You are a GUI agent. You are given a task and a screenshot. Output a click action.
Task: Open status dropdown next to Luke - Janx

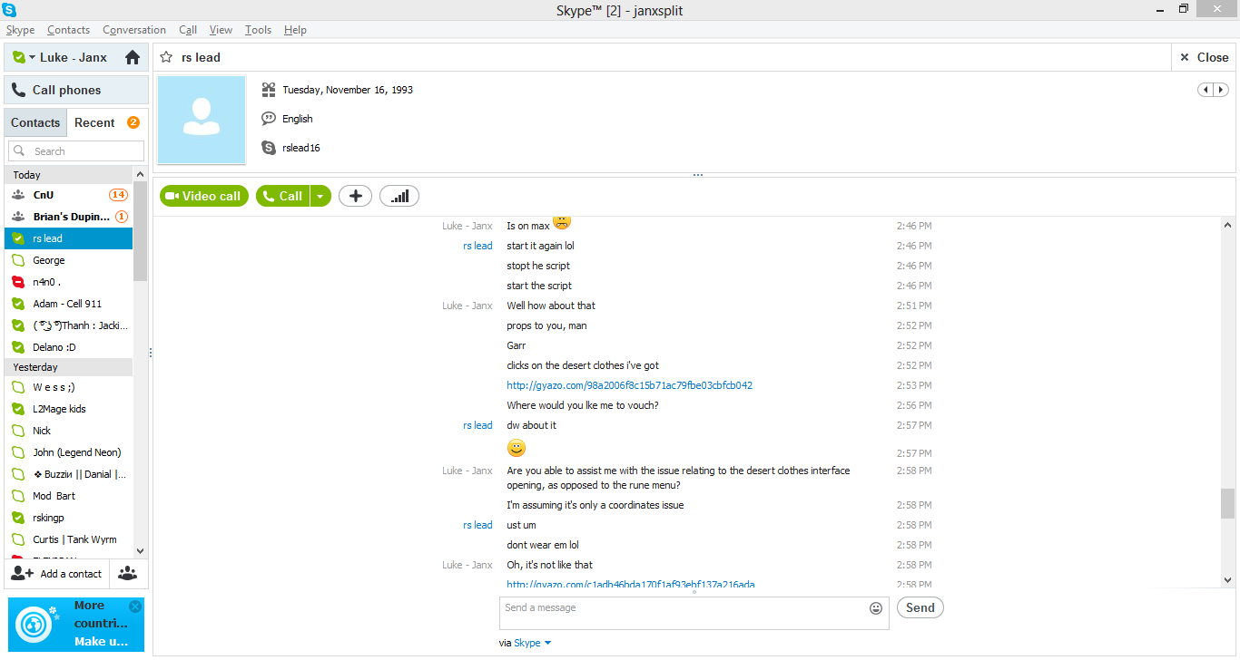pyautogui.click(x=32, y=57)
